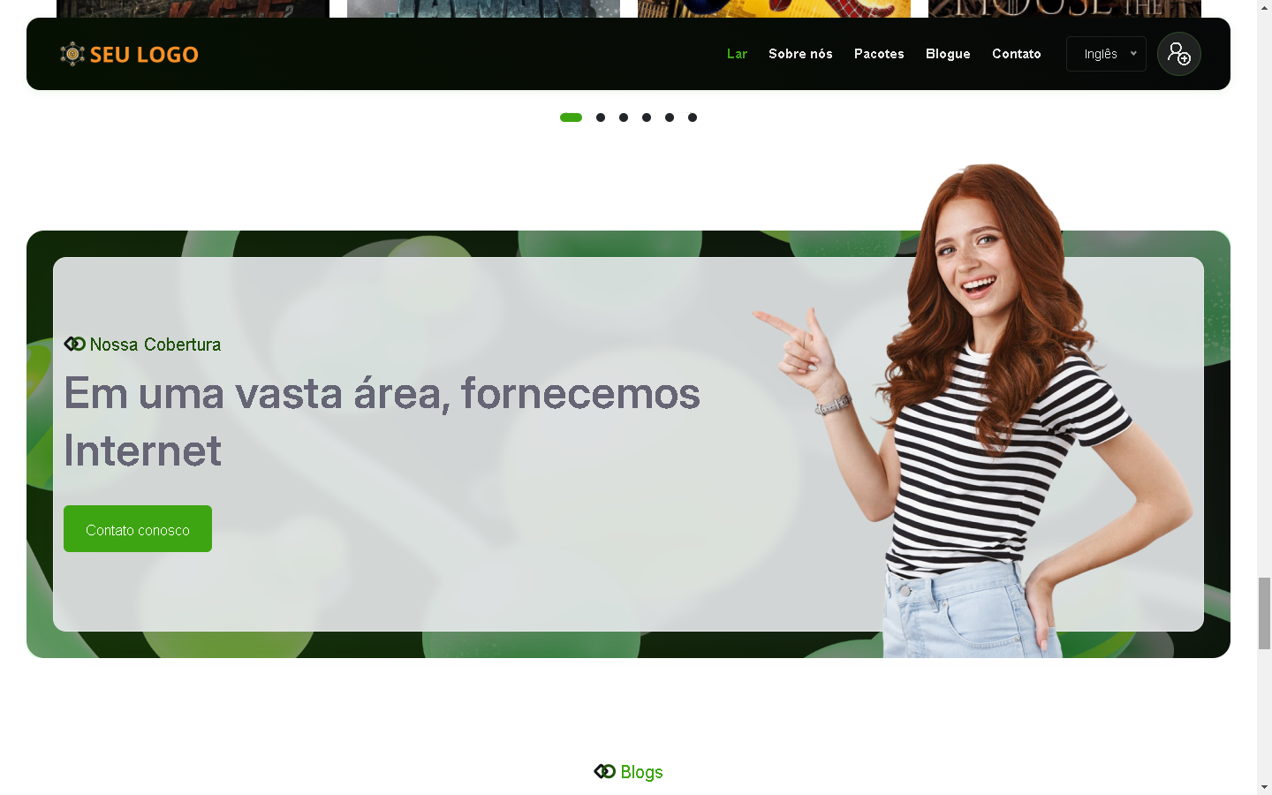Navigate to Sobre nós page
The height and width of the screenshot is (795, 1272).
[x=800, y=54]
